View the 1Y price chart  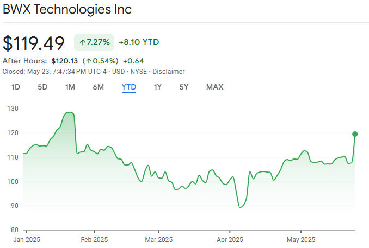pos(158,87)
